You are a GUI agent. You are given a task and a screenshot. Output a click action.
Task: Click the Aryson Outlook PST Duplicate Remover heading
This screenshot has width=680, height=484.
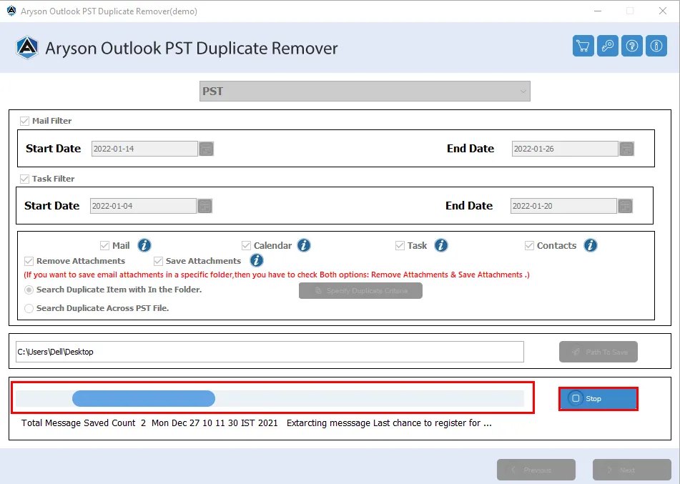[191, 48]
